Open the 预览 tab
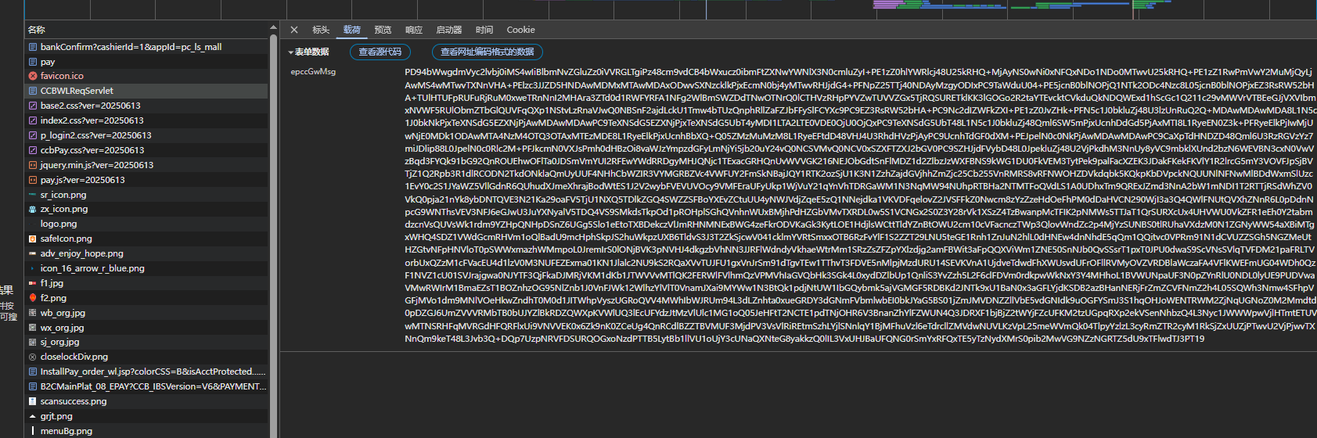The image size is (1317, 438). (x=383, y=30)
